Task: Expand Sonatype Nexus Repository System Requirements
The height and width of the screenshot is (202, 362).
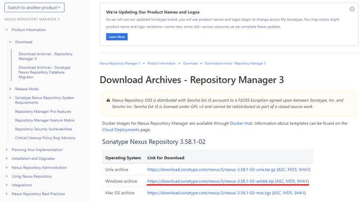Action: (10, 98)
